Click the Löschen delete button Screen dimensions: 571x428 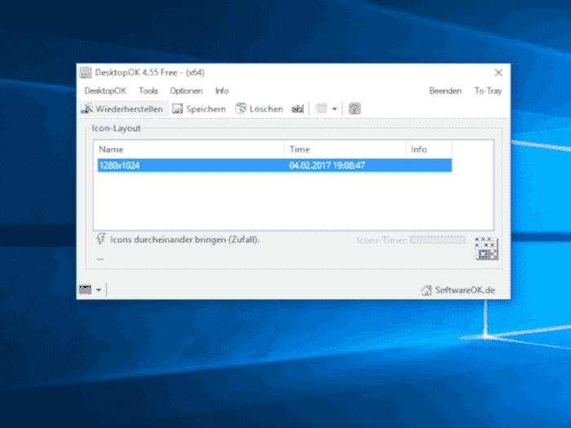[x=259, y=108]
